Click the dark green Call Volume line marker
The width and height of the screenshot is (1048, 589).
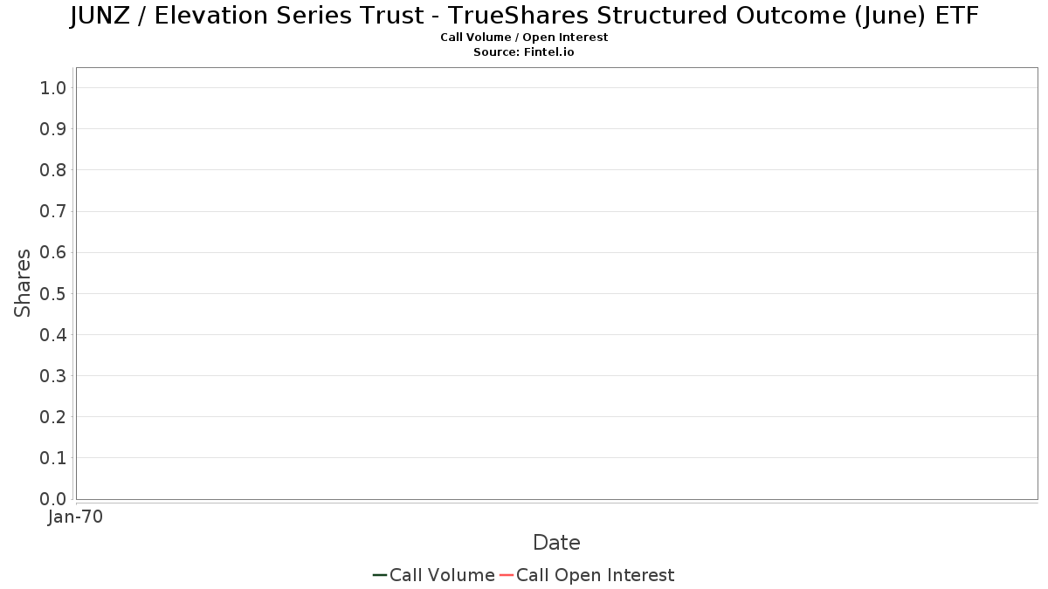pos(380,575)
